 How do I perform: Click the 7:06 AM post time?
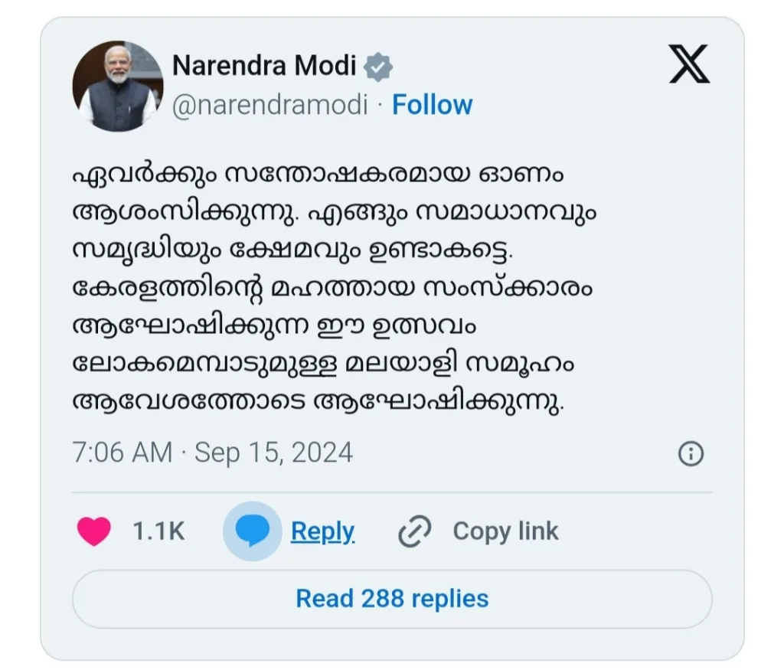(122, 453)
